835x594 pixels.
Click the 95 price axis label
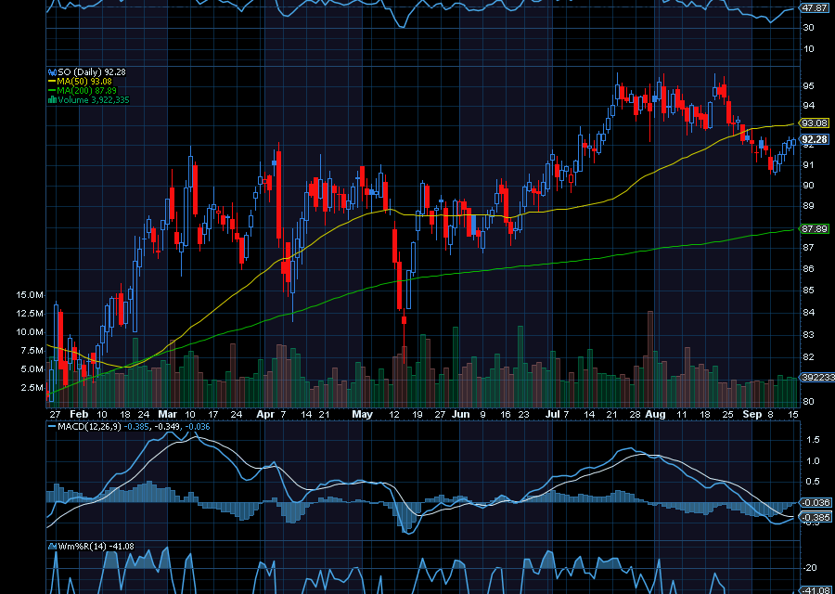coord(808,85)
